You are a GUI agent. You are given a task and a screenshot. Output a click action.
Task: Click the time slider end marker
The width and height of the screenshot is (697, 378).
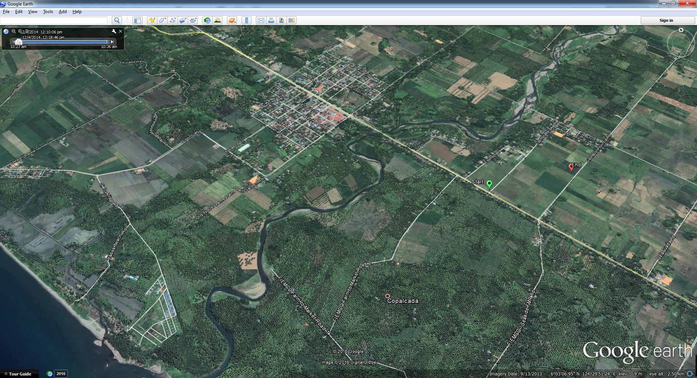112,42
